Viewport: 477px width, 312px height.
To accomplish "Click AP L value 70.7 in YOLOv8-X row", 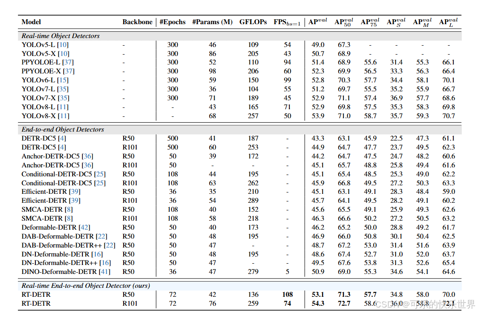I will 449,116.
